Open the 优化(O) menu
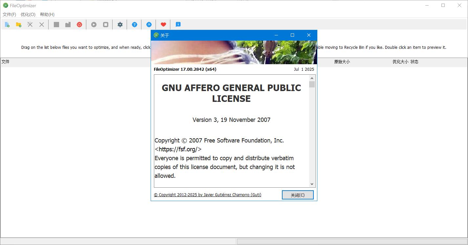This screenshot has height=245, width=468. (28, 14)
